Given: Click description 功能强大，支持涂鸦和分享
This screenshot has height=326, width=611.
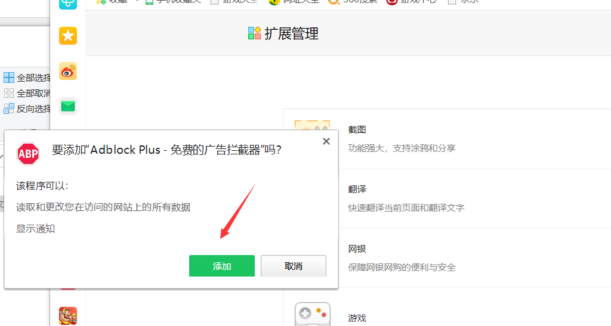Looking at the screenshot, I should pos(402,148).
